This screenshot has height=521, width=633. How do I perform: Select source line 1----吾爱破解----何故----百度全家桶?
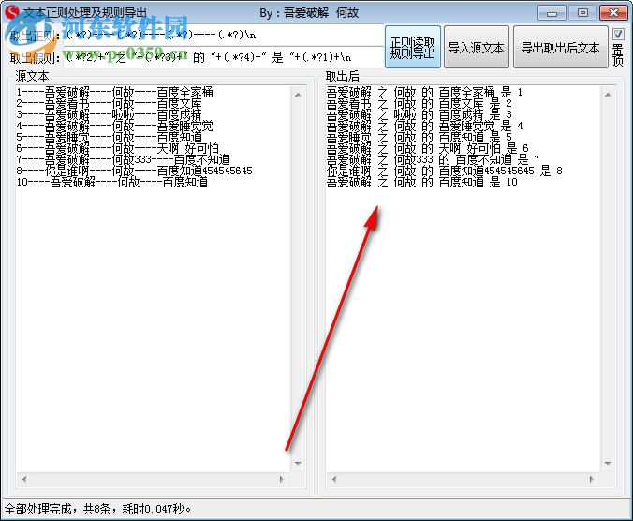pyautogui.click(x=114, y=92)
